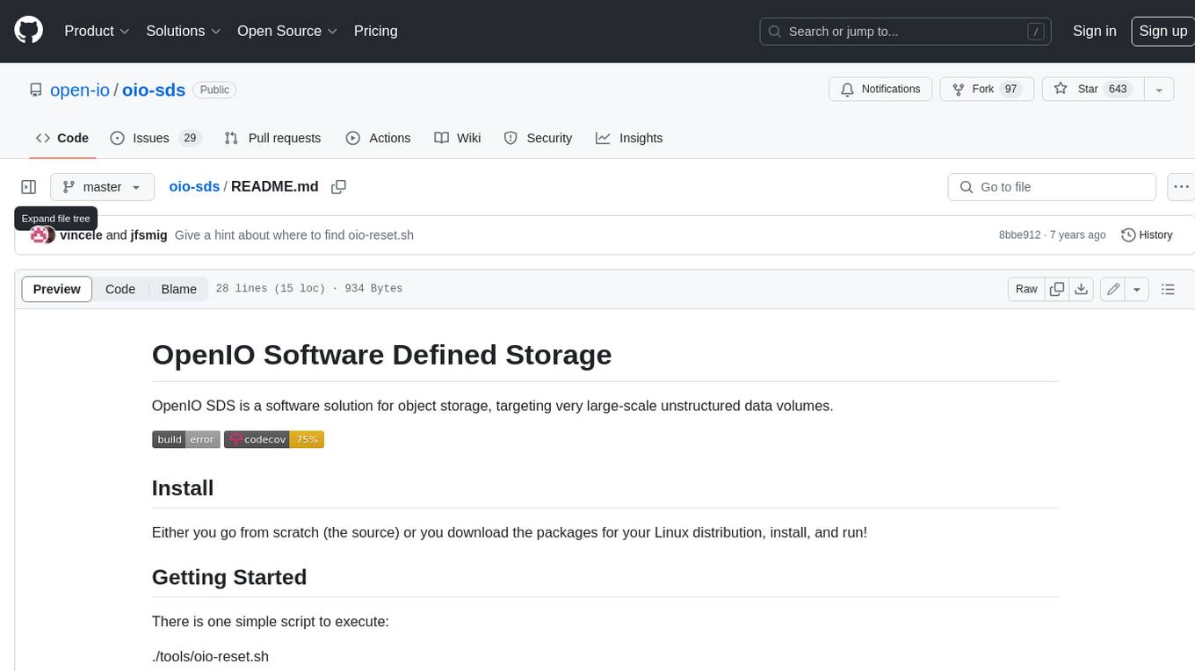This screenshot has width=1195, height=671.
Task: Click the codecov 75% badge
Action: coord(274,439)
